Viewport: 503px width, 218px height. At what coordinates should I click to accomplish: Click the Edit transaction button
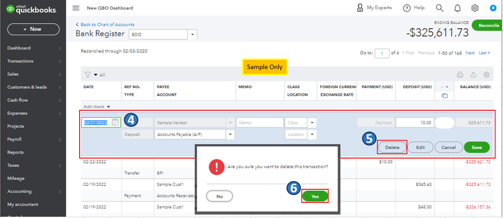[x=420, y=147]
